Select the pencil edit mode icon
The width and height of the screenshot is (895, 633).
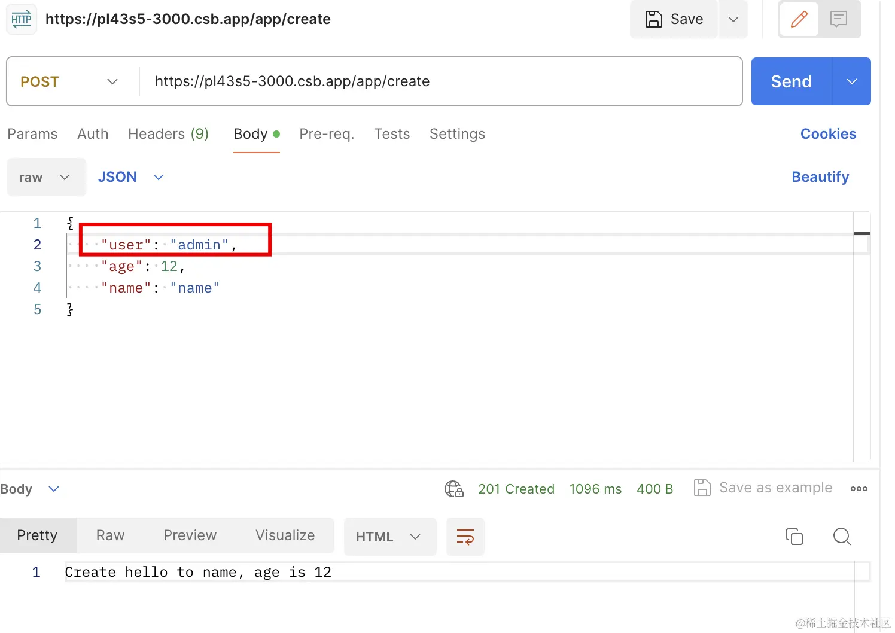(799, 19)
